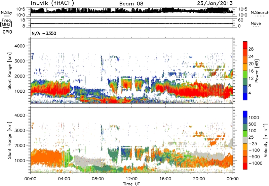Click the frequency trace line in the Freq panel
Screen dimensions: 269x186
tap(131, 24)
